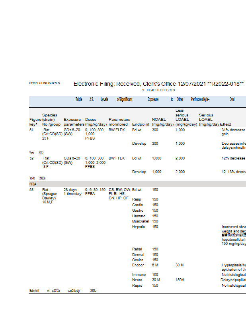Click the "Less serious LOAEL" column header
This screenshot has height=319, width=246.
(x=182, y=117)
